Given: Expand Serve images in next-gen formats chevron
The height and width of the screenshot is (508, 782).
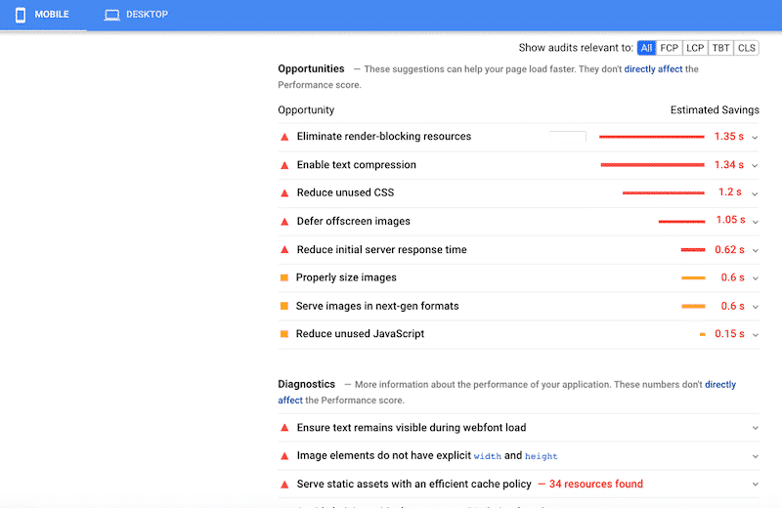Looking at the screenshot, I should point(756,307).
